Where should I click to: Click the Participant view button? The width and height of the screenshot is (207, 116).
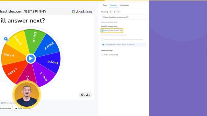pos(6,108)
